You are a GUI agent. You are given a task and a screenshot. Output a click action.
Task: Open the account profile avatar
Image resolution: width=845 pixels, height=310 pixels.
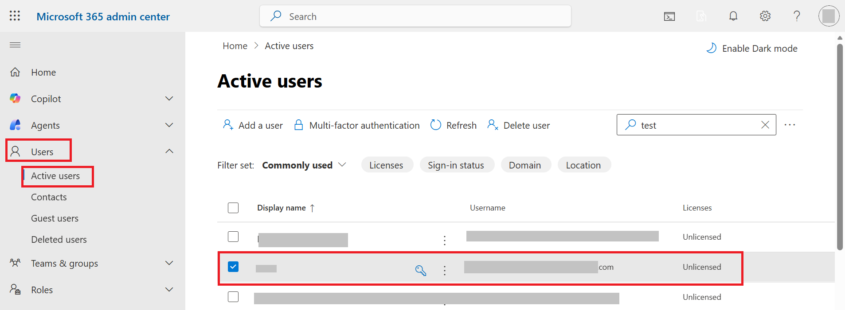pyautogui.click(x=829, y=16)
